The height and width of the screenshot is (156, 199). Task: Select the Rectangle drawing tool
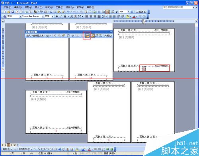[43, 149]
